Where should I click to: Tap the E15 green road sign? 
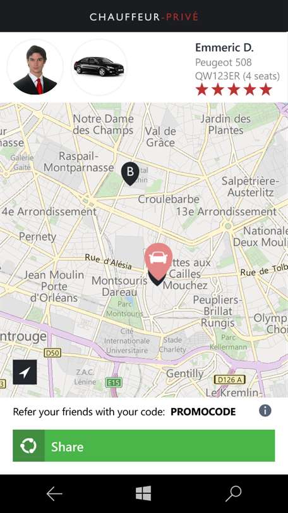[114, 382]
